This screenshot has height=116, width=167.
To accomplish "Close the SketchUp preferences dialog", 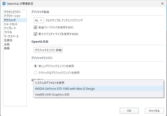I will (162, 4).
